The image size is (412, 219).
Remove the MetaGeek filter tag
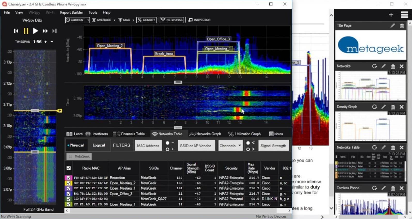(71, 156)
